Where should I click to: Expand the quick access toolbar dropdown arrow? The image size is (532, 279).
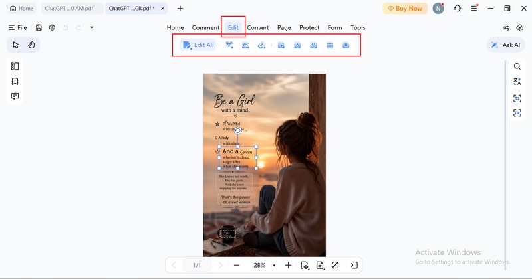click(x=92, y=27)
